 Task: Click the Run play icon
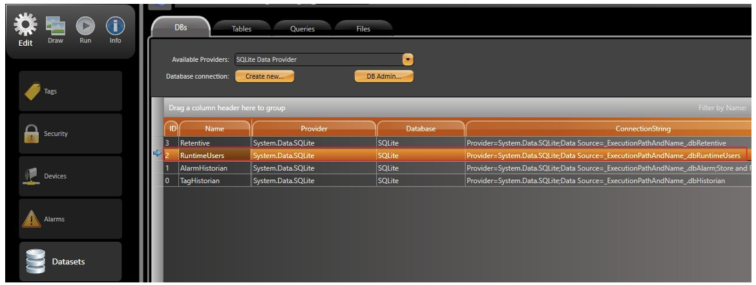(85, 26)
